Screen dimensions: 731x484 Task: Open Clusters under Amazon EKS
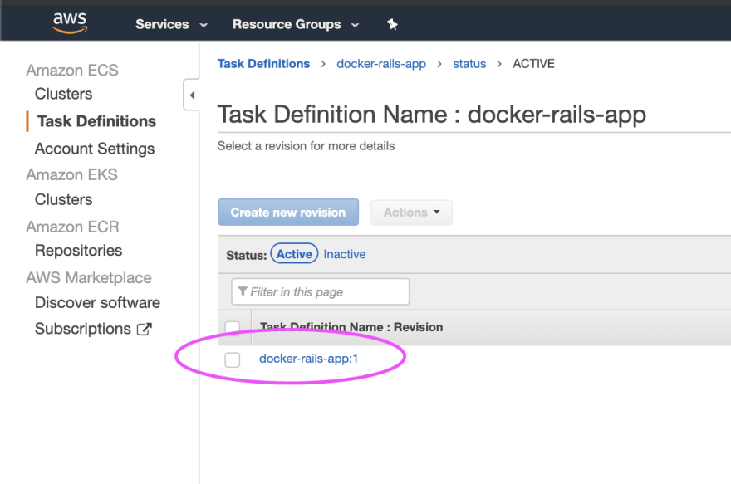(63, 199)
